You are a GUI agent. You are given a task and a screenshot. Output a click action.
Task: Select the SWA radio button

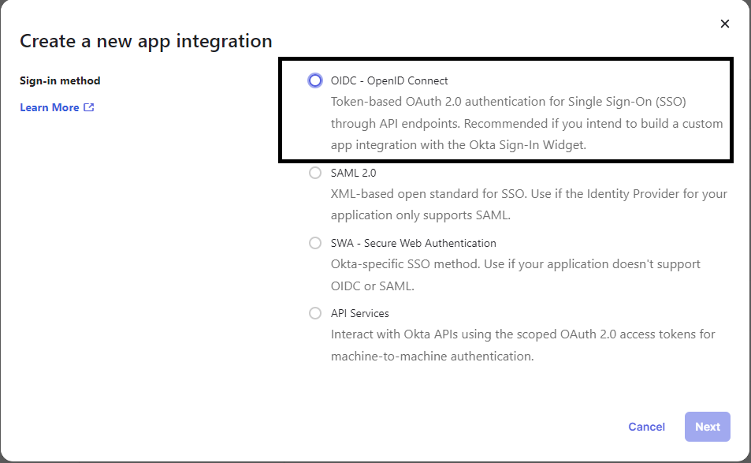coord(315,243)
